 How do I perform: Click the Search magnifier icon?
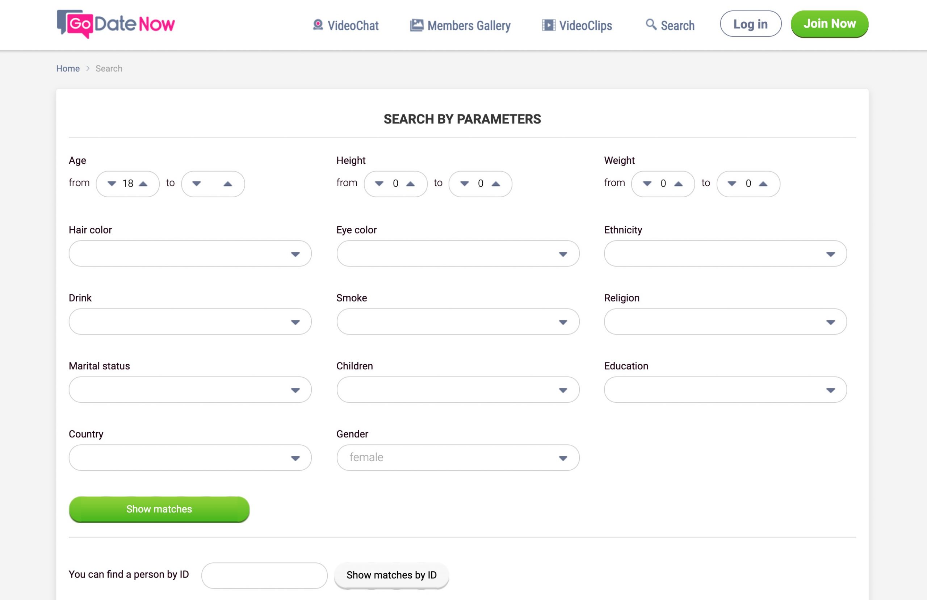651,25
